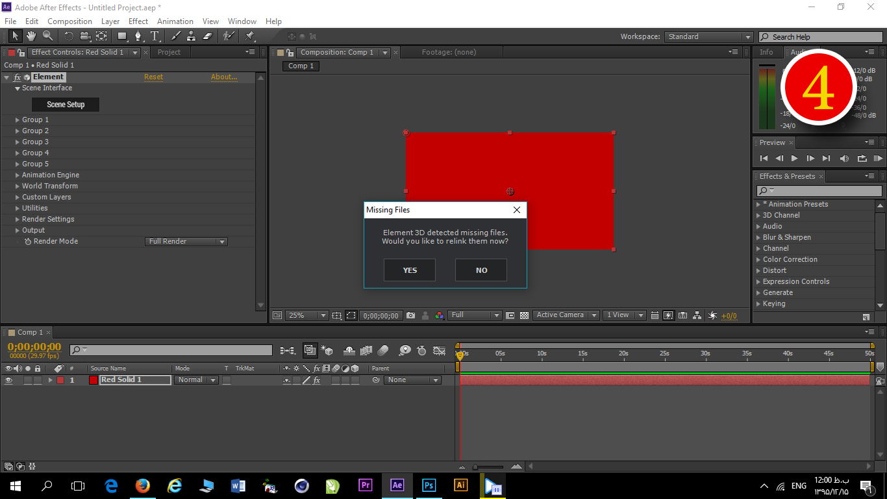
Task: Open the Composition Mini-Flowchart icon in timeline
Action: click(x=287, y=350)
